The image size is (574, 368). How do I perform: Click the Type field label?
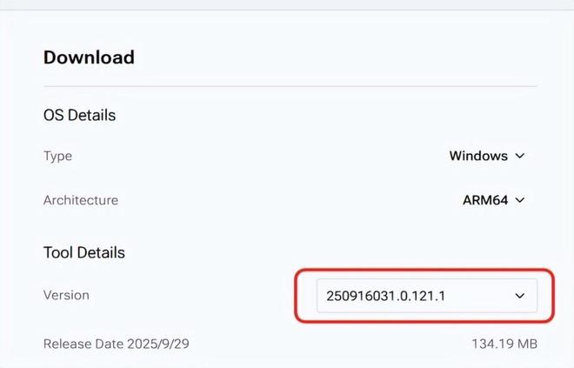[57, 157]
